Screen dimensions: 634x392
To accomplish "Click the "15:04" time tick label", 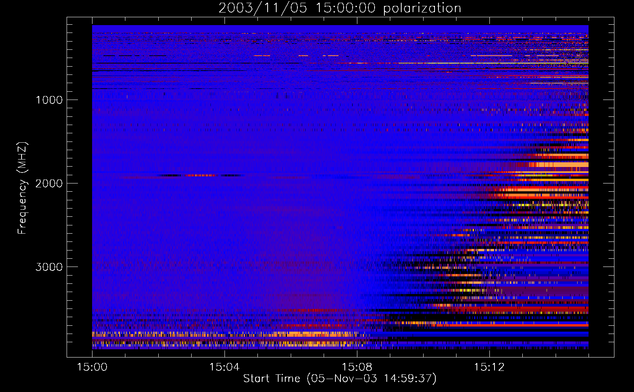I will click(225, 367).
